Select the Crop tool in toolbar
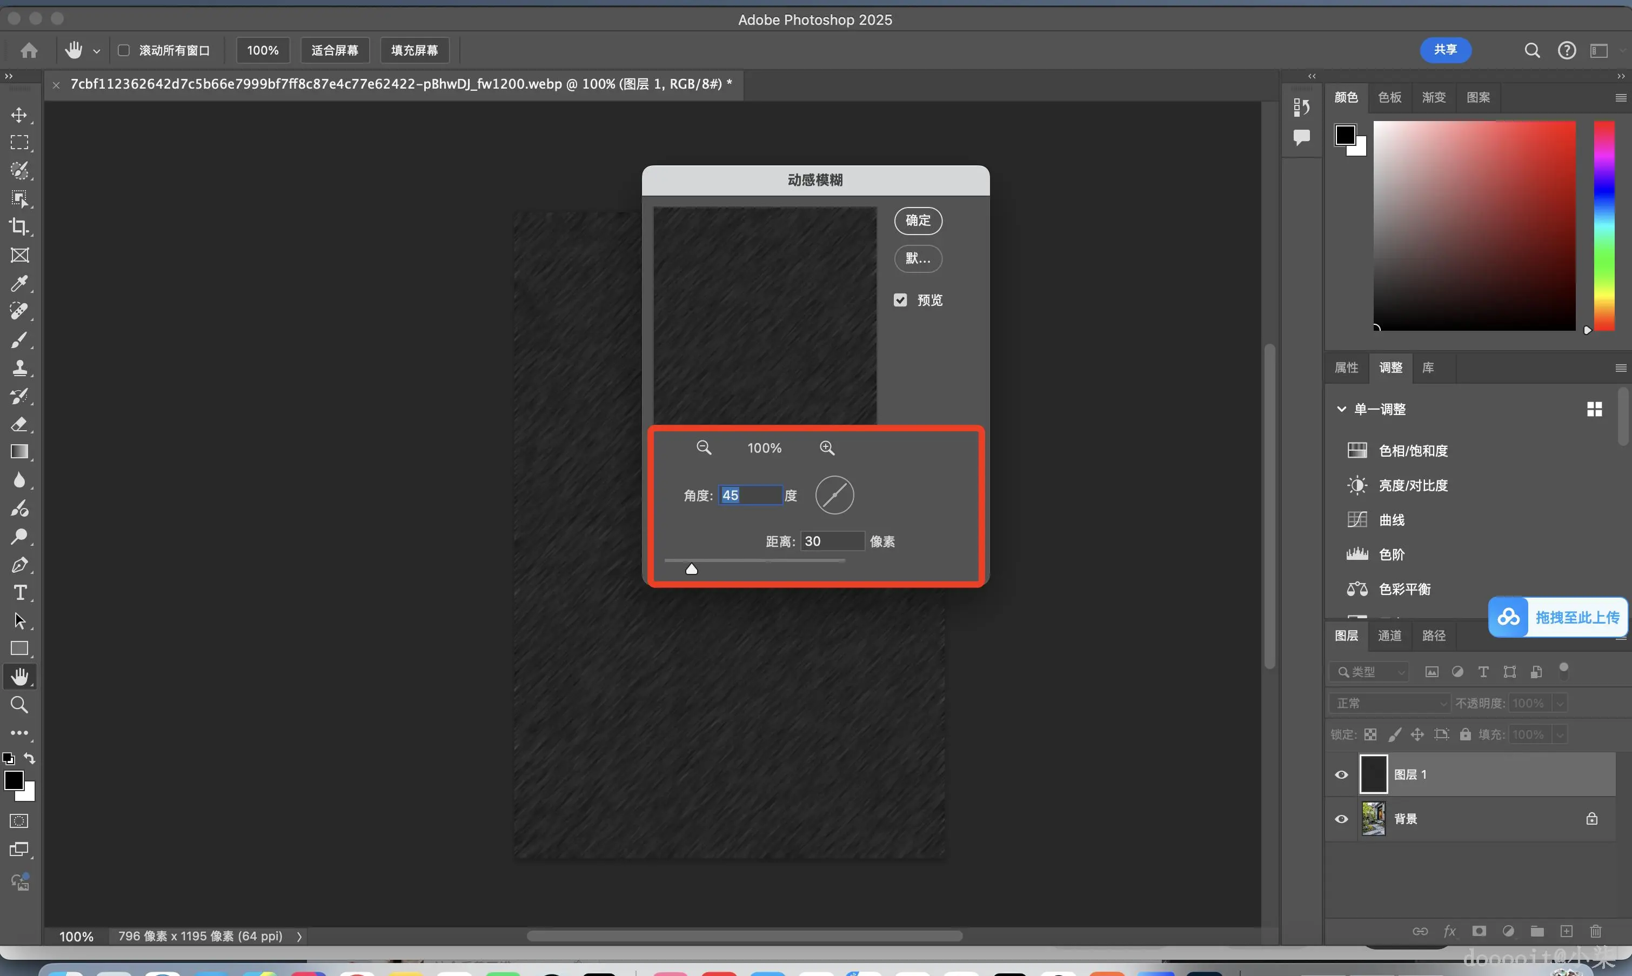1632x976 pixels. point(19,227)
